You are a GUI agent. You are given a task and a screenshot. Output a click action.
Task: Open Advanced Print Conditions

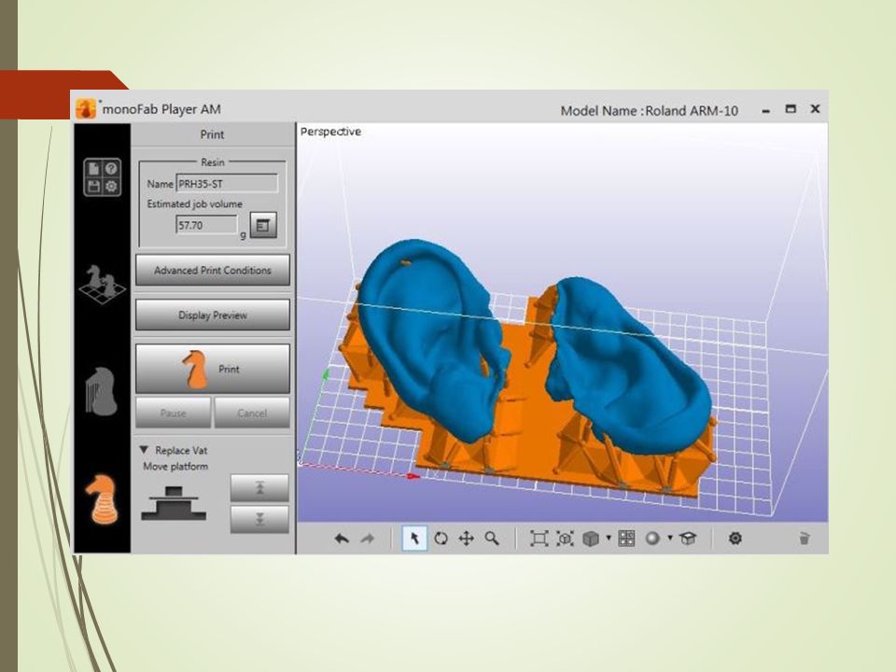213,271
